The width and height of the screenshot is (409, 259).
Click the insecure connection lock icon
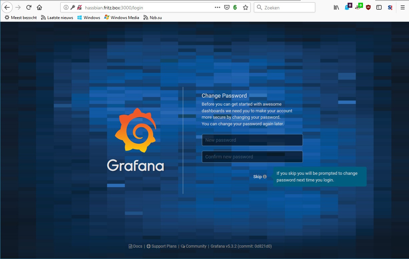tap(79, 7)
